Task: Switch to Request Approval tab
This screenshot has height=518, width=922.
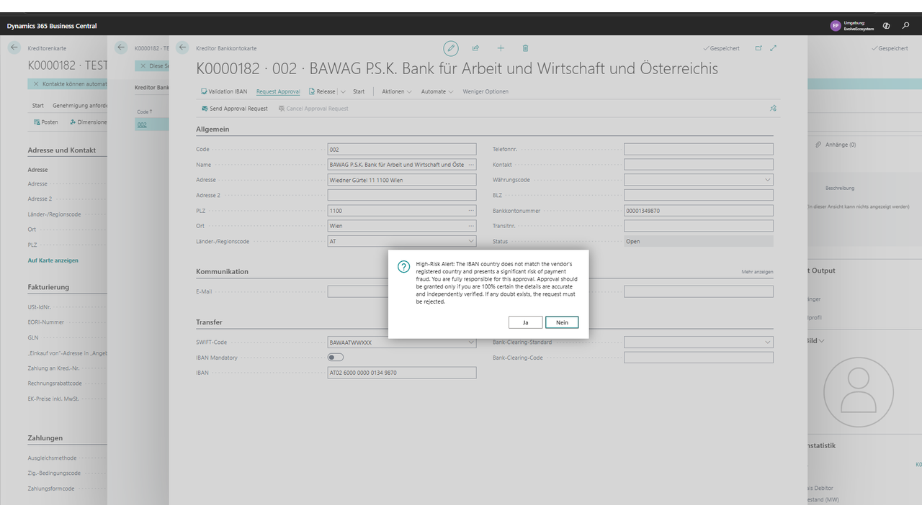Action: 278,91
